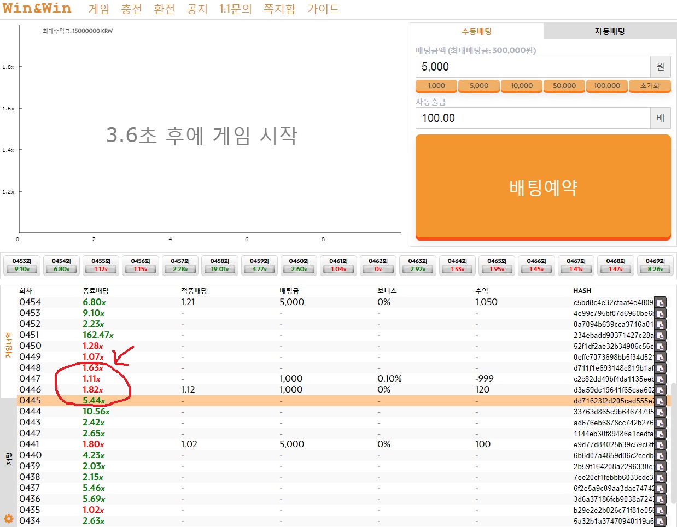Screen dimensions: 677x527
Task: Select the 0469회 8.26x result chip
Action: tap(655, 265)
